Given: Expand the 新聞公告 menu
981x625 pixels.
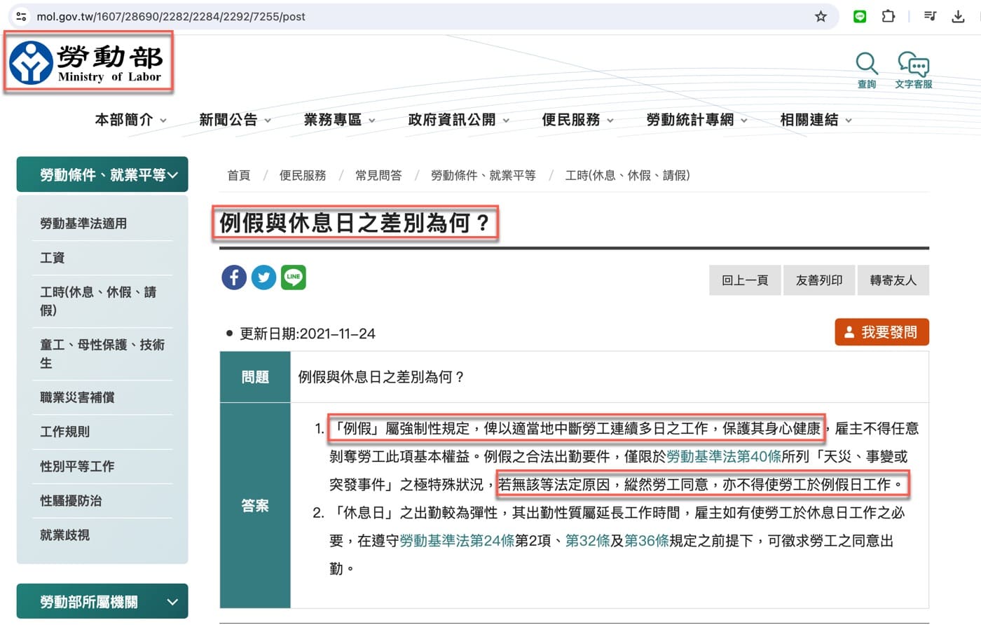Looking at the screenshot, I should [235, 120].
